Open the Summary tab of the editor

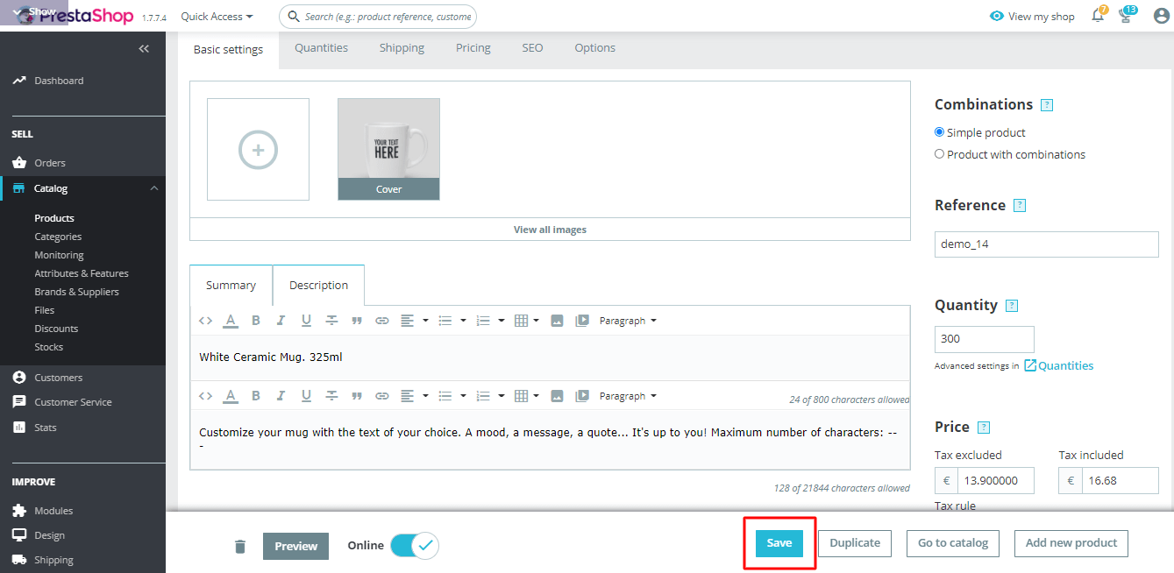point(231,285)
